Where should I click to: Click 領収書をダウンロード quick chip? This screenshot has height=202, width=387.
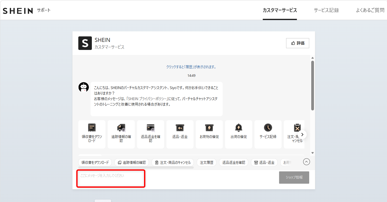95,162
